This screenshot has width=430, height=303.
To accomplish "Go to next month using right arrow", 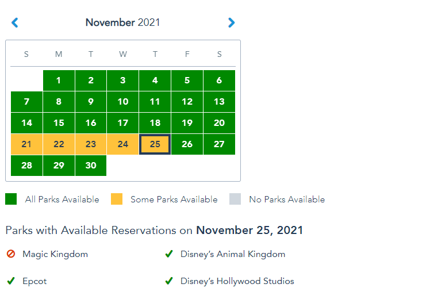I will [231, 23].
